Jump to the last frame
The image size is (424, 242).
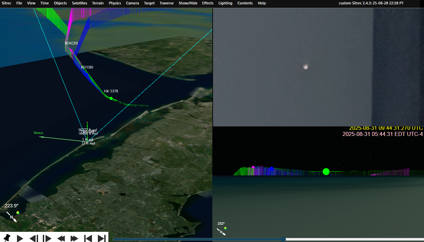pos(102,238)
